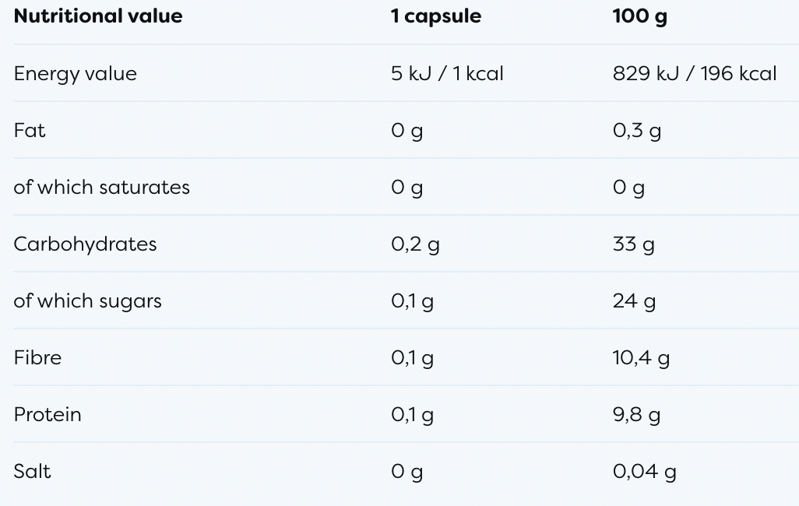Click the "0,3 g" fat value

click(x=636, y=131)
